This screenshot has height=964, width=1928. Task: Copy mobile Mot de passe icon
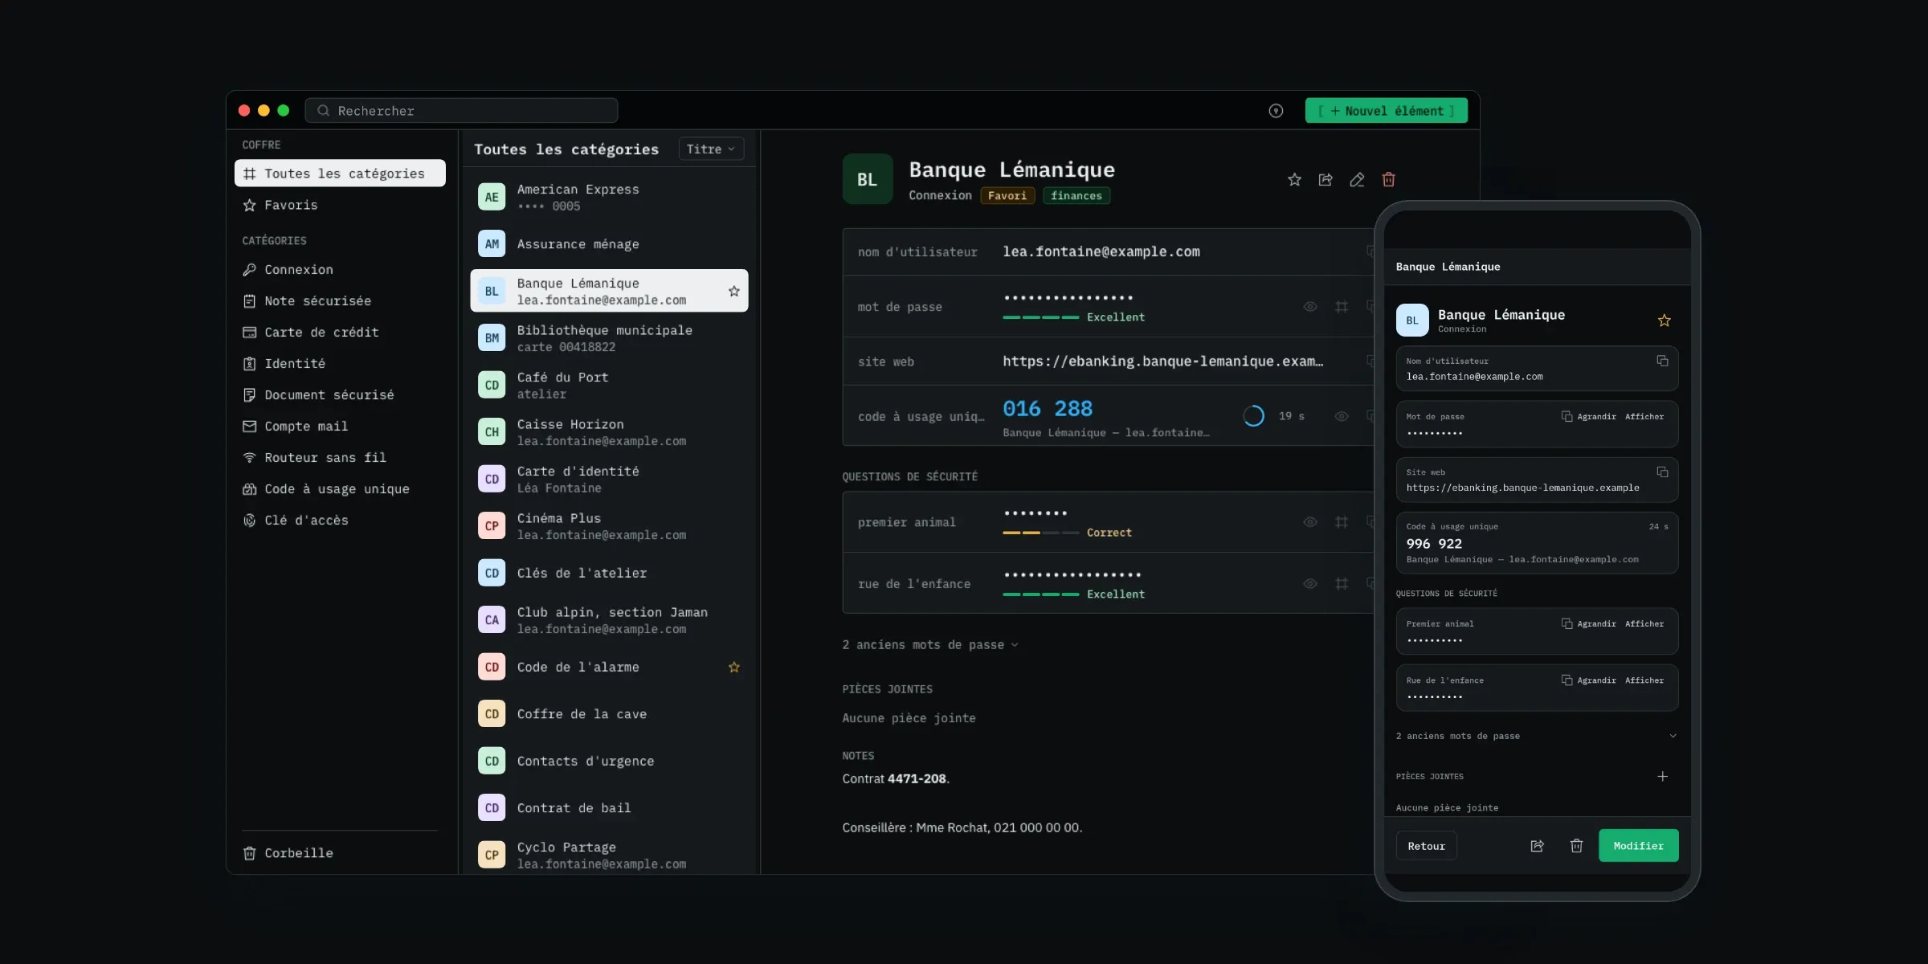tap(1566, 416)
